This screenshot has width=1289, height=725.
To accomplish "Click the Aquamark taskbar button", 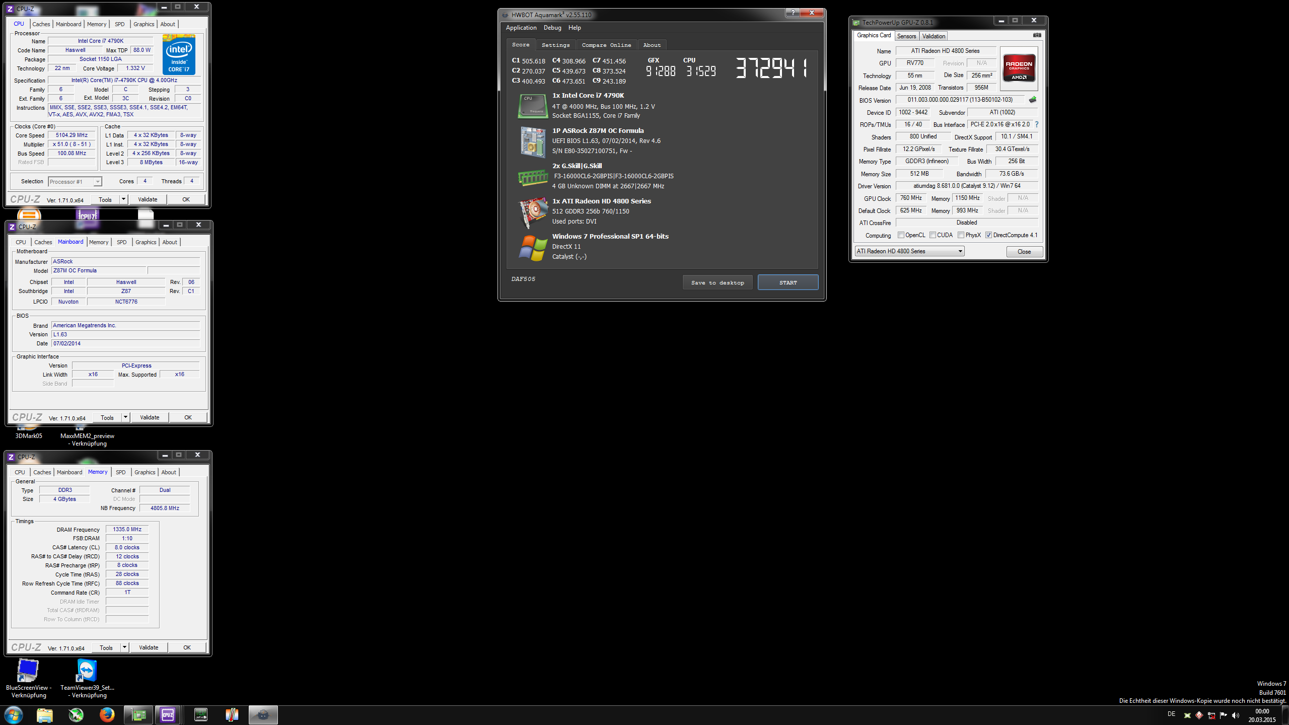I will click(263, 715).
